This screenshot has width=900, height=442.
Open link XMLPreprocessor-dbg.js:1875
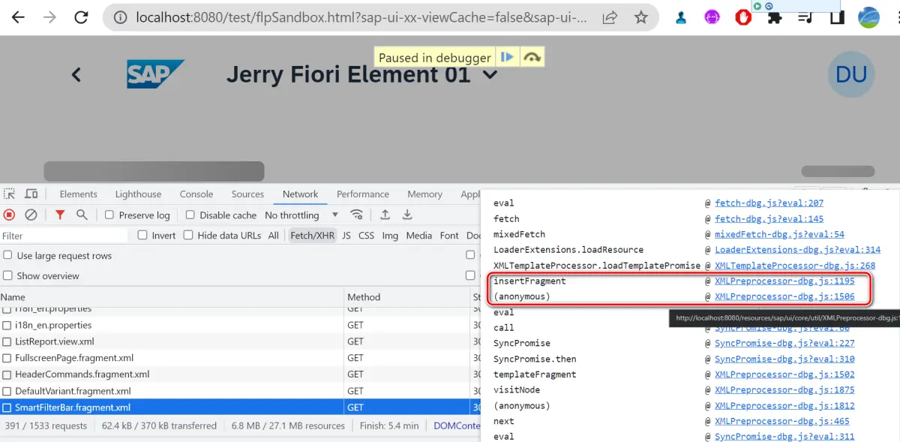(784, 389)
